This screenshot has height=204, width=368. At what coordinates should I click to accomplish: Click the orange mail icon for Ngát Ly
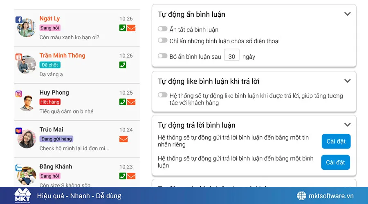131,28
